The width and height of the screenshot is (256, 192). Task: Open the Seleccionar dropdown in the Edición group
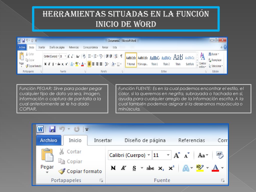pyautogui.click(x=216, y=66)
